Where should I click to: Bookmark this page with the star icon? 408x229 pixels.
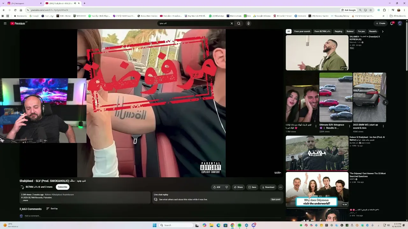tap(371, 10)
